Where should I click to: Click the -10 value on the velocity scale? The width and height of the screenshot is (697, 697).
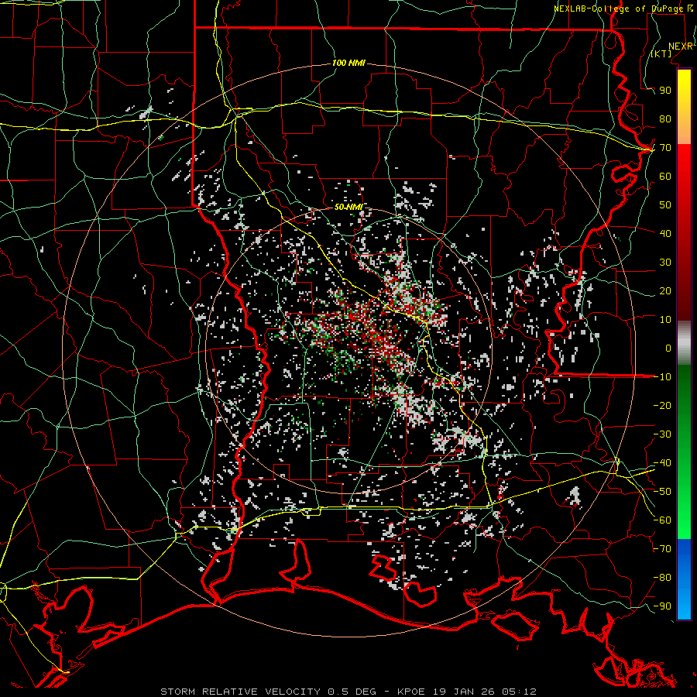pos(662,377)
